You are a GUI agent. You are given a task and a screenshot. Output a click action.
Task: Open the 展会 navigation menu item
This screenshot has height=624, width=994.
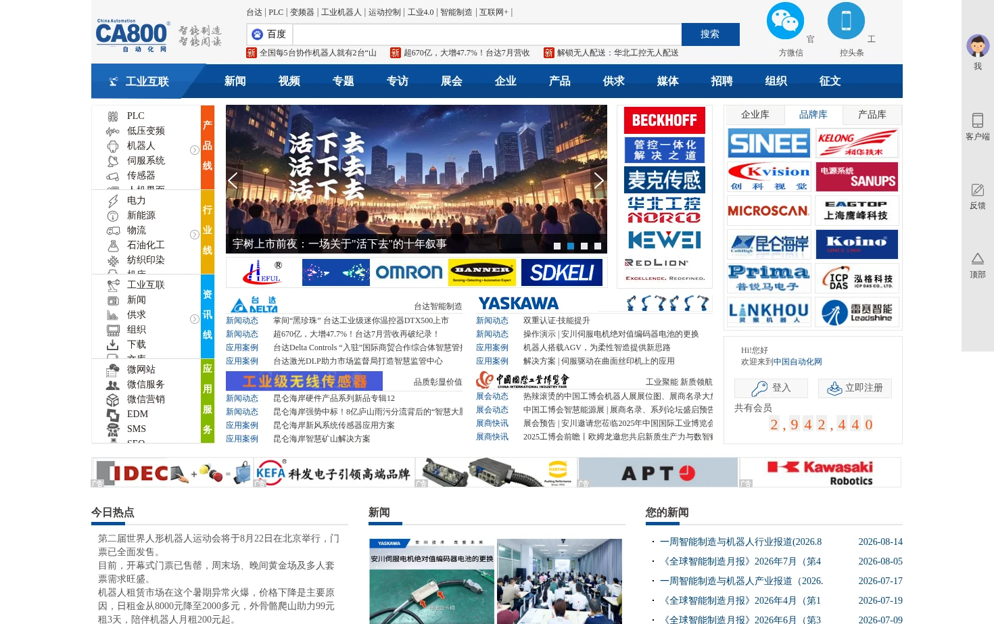coord(452,81)
